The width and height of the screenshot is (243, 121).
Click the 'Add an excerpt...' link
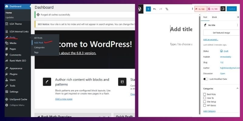(210, 40)
